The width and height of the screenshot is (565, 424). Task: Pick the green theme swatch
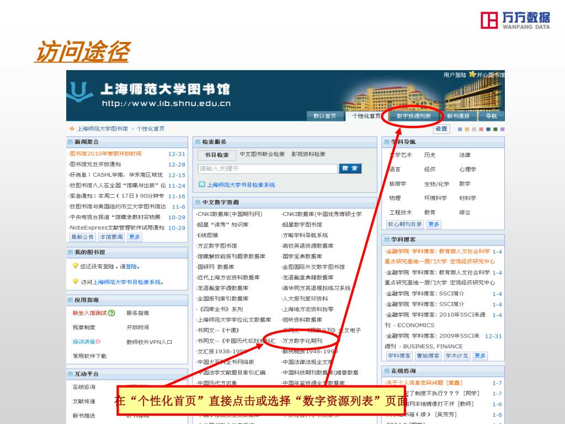coord(495,129)
